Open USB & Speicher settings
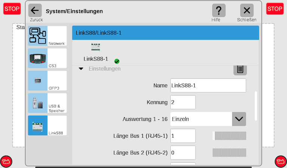 [x=47, y=103]
